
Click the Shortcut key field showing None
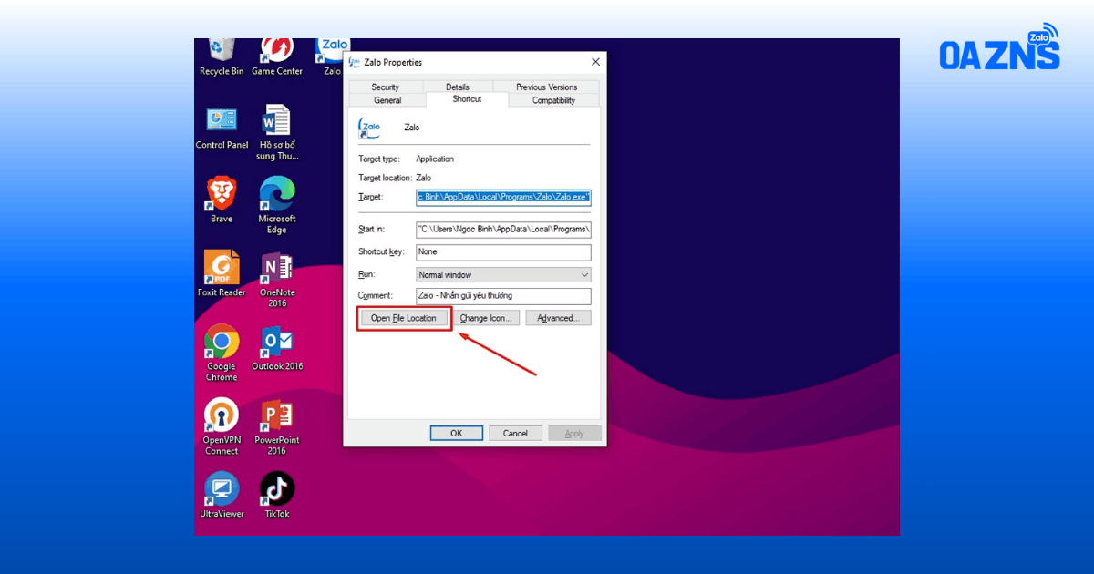(503, 251)
